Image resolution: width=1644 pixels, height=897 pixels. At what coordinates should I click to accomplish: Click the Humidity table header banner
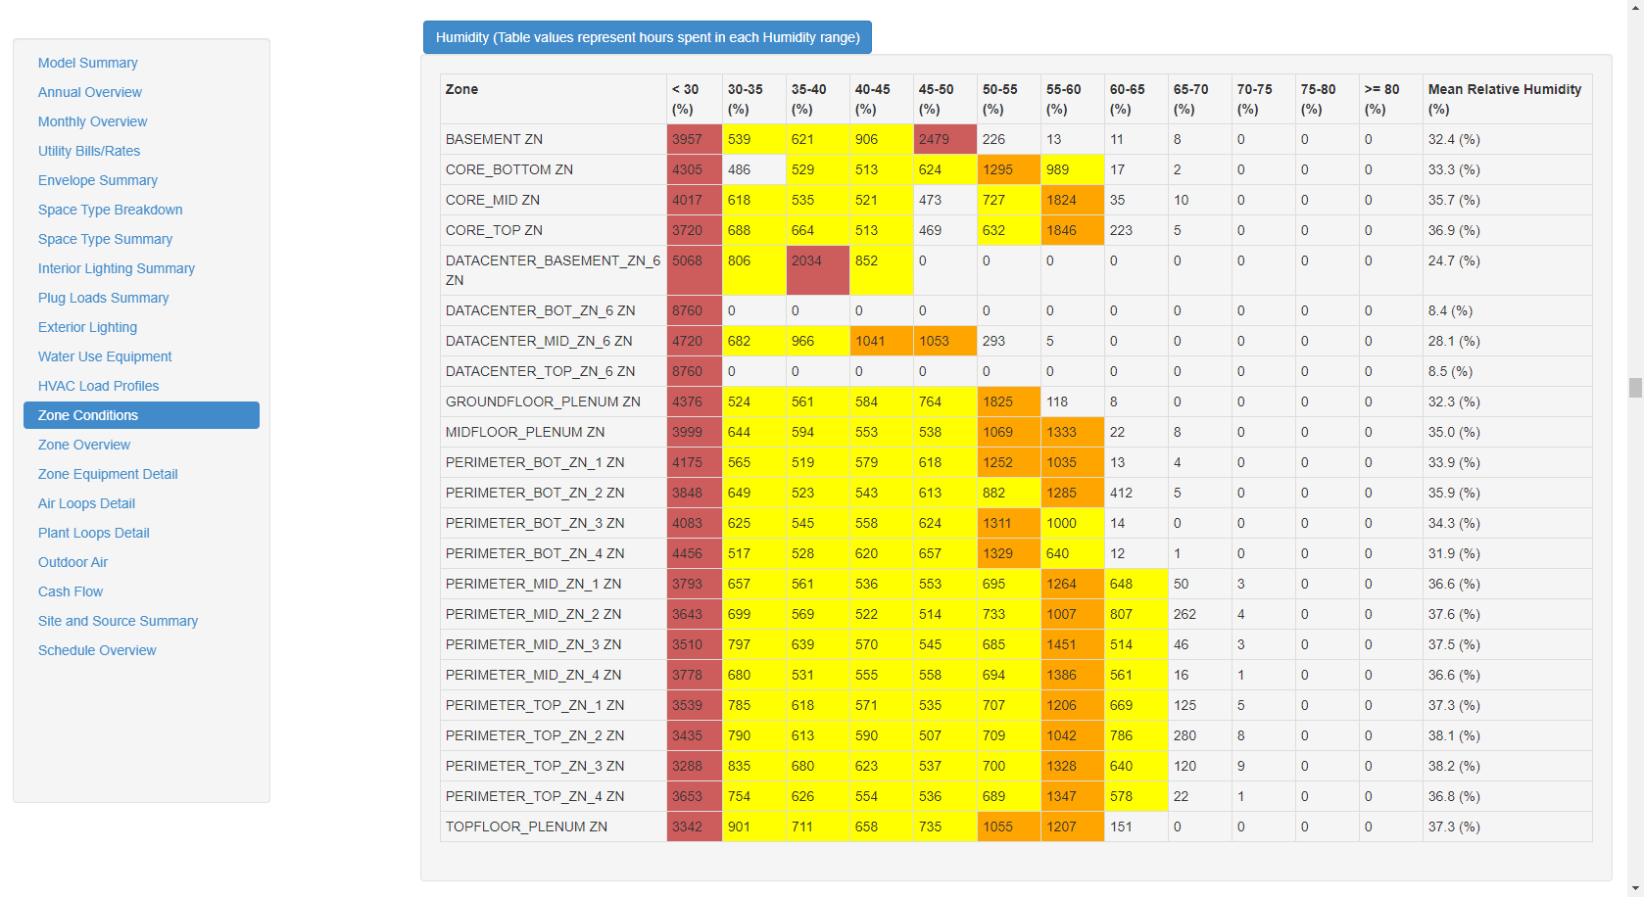[648, 37]
